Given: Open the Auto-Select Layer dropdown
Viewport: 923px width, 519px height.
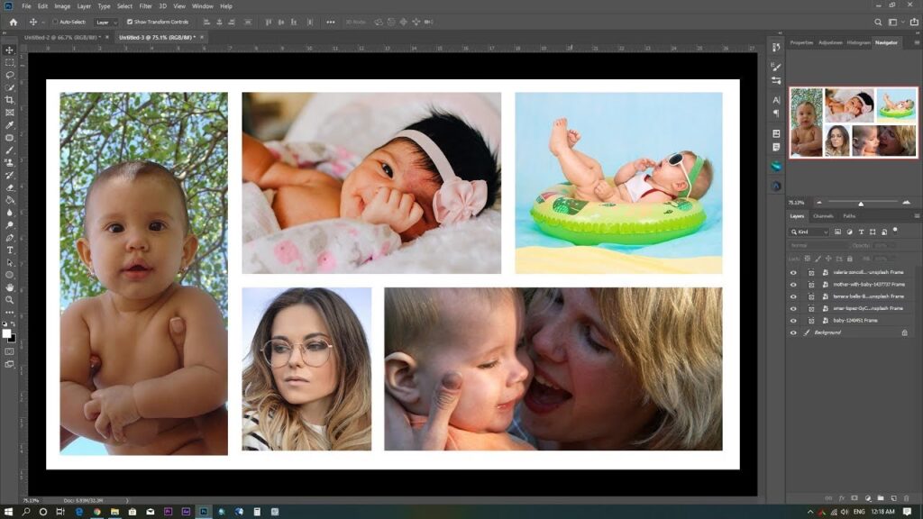Looking at the screenshot, I should coord(105,22).
